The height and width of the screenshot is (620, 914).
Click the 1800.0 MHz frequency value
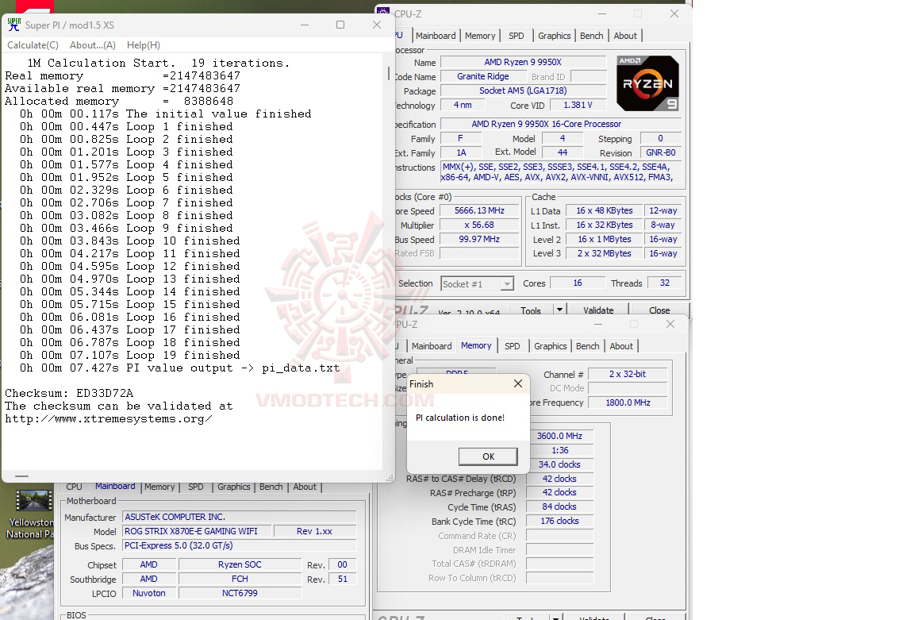[x=628, y=402]
